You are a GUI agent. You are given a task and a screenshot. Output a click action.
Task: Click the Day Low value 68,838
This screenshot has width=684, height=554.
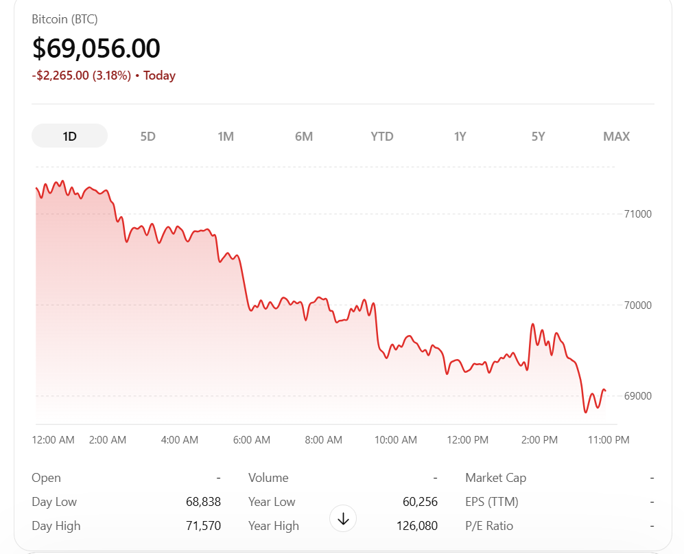click(203, 502)
